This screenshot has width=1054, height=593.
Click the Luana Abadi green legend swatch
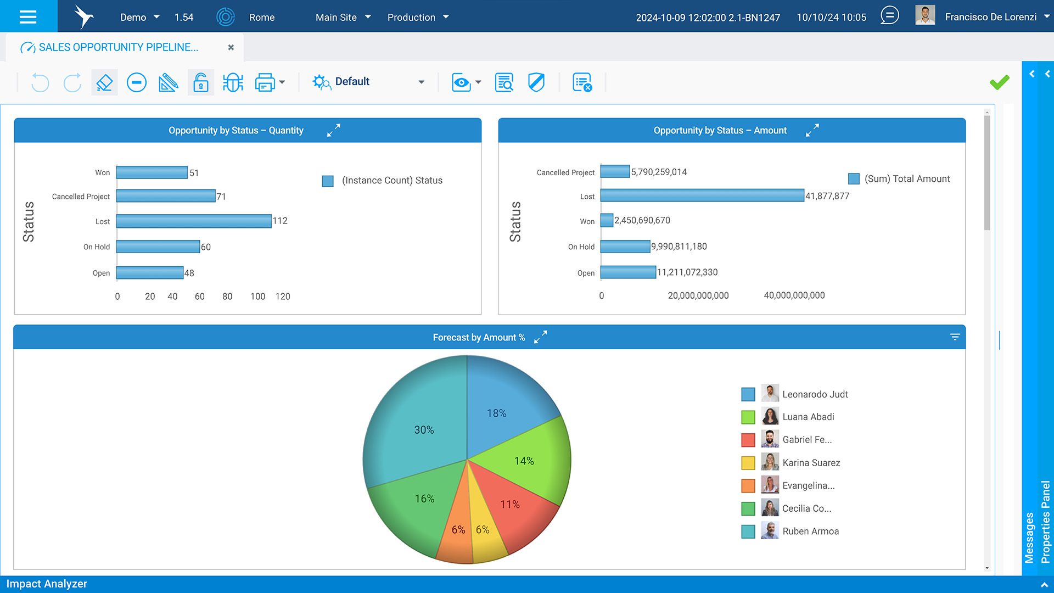pos(748,417)
